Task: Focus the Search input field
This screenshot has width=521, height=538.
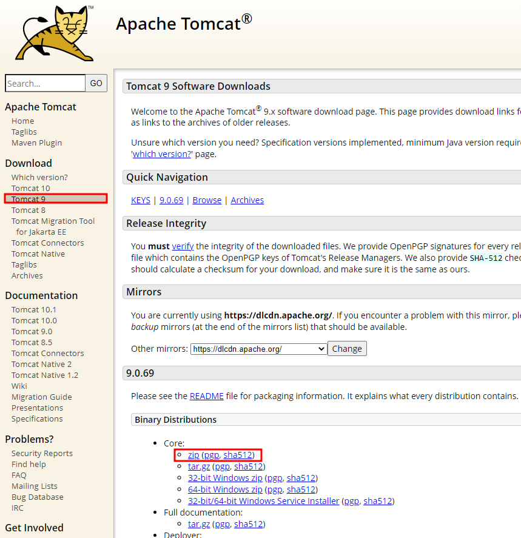Action: tap(45, 83)
